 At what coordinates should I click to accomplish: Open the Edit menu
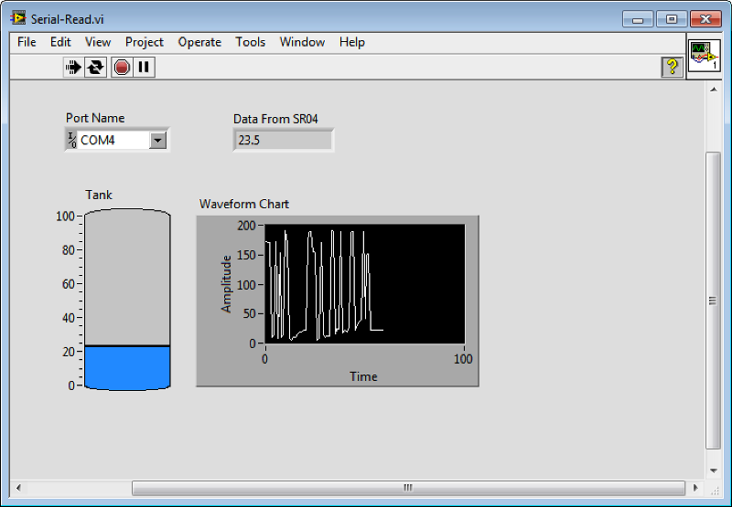(60, 42)
